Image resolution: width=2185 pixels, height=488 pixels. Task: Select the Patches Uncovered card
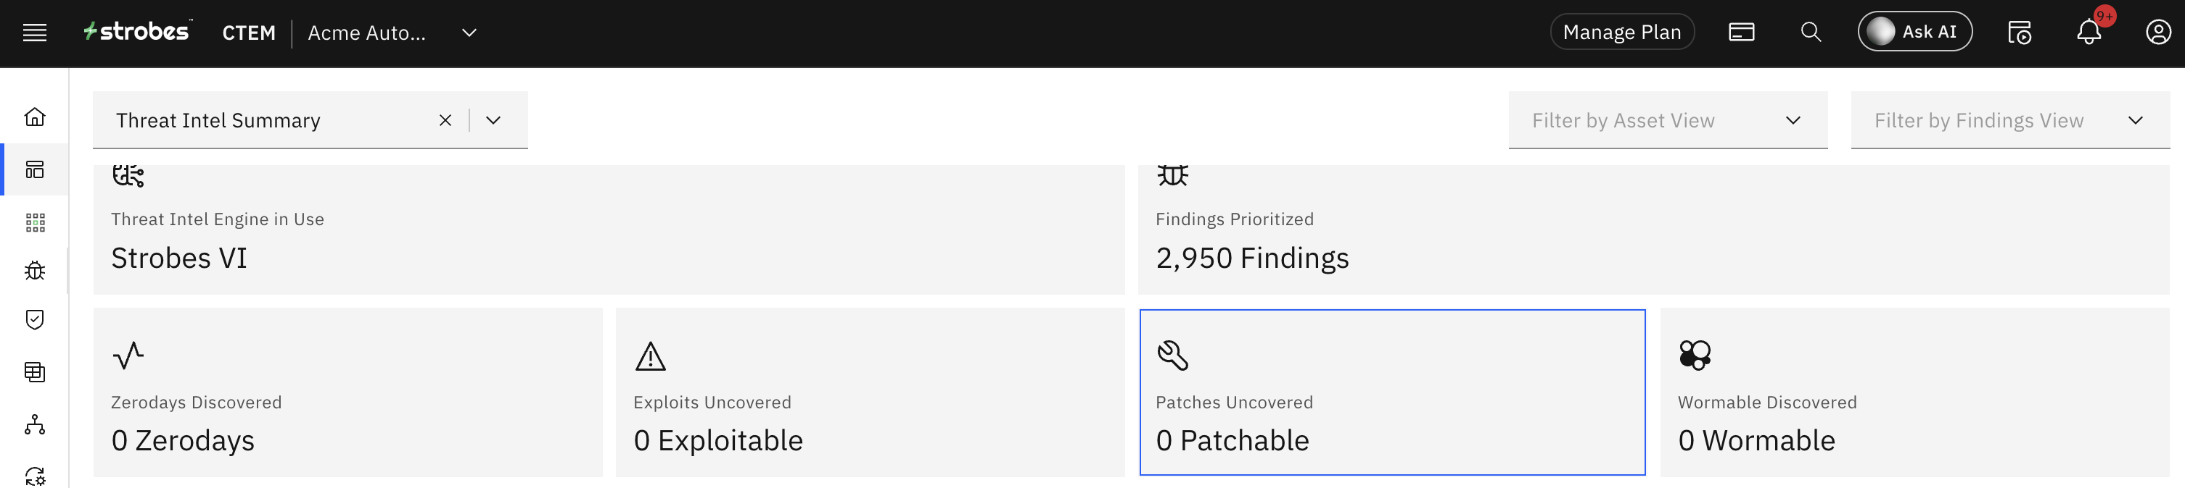1392,392
